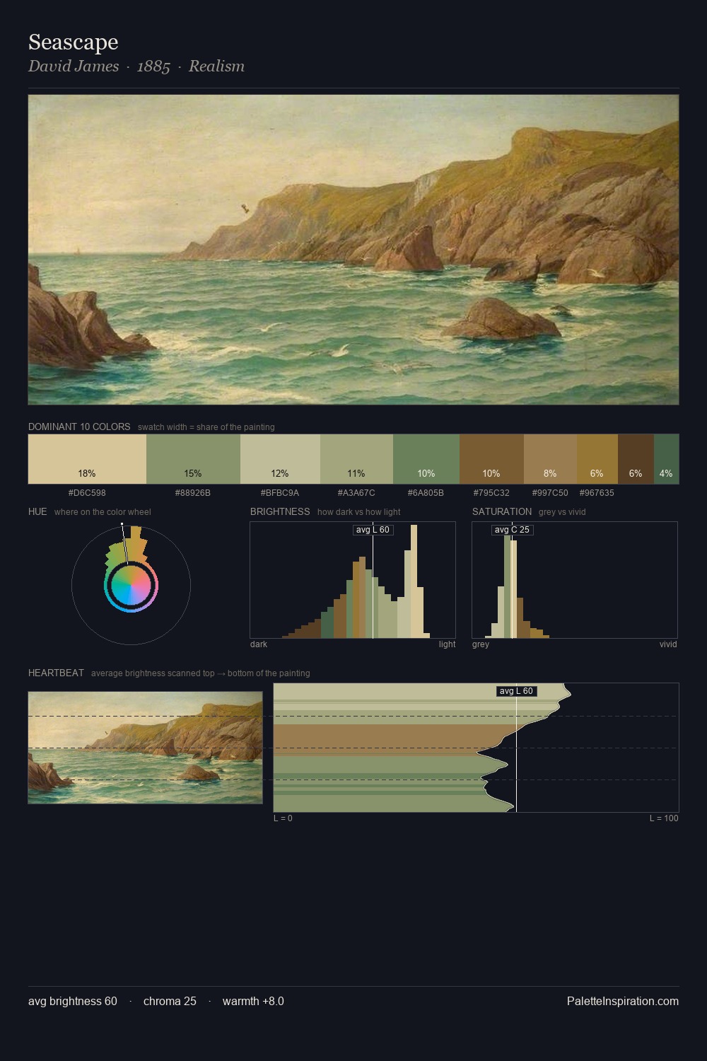Click the 'dark' label under Brightness chart
Screen dimensions: 707x1061
tap(259, 644)
